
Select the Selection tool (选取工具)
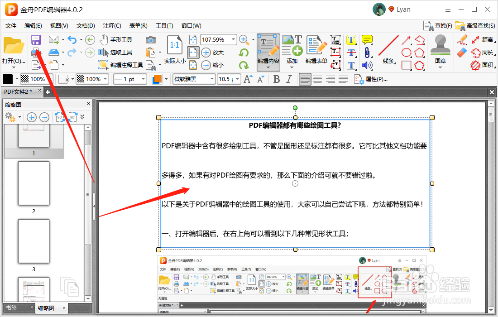[x=115, y=53]
